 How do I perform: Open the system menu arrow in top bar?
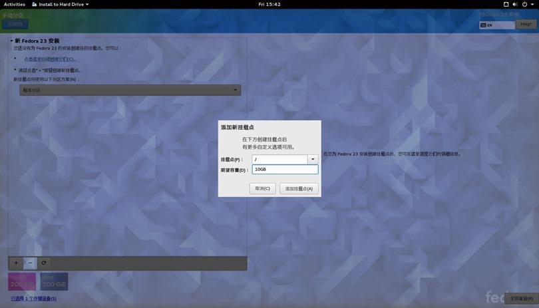[532, 4]
